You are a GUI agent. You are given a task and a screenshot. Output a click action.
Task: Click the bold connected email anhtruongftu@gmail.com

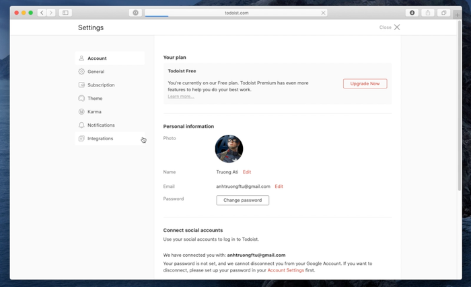(256, 255)
